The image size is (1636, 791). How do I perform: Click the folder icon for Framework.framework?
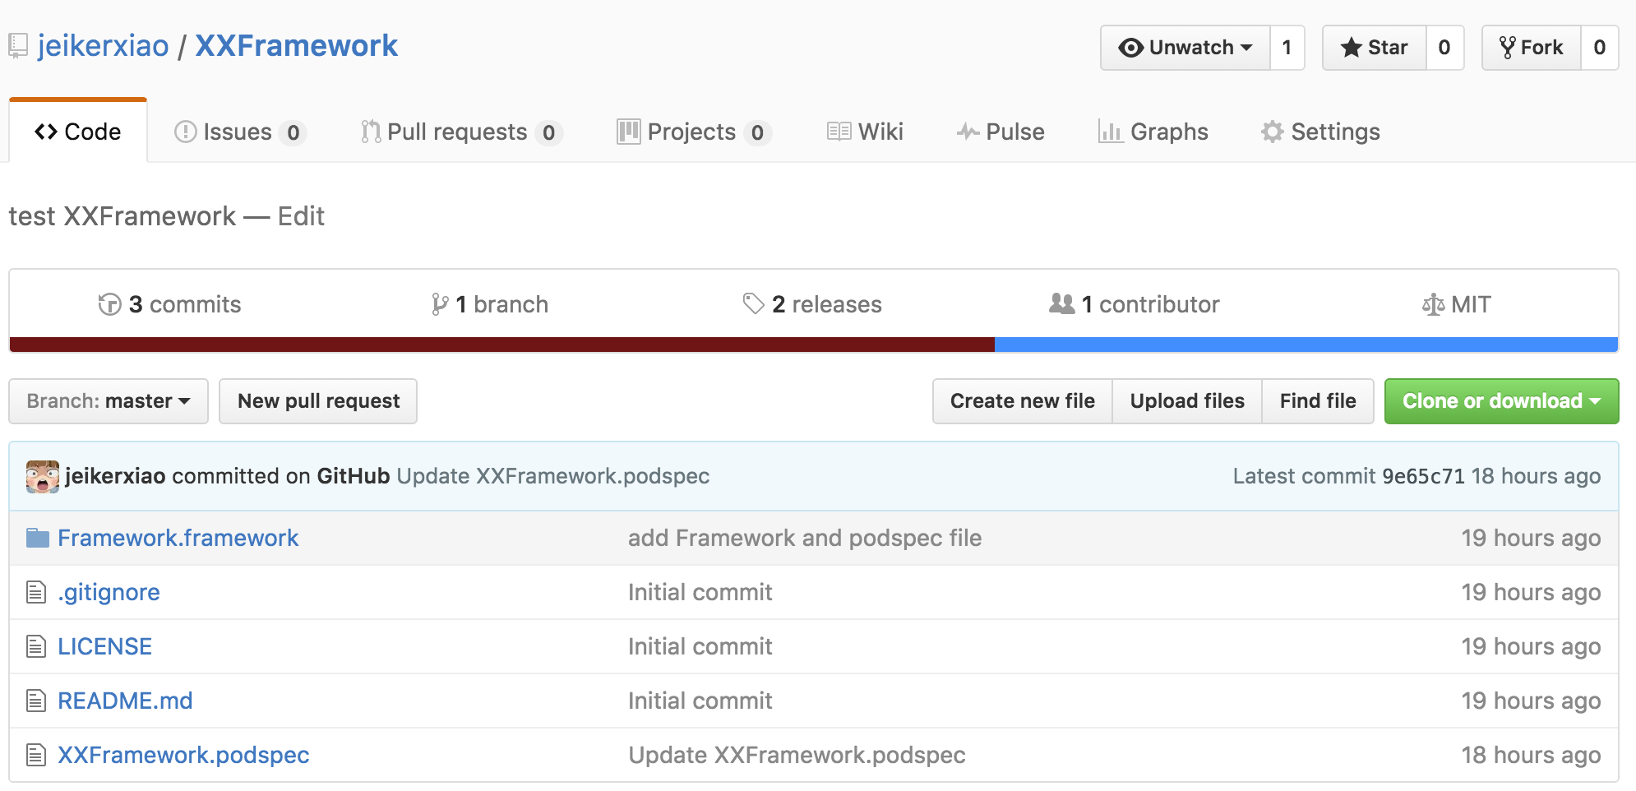tap(37, 538)
